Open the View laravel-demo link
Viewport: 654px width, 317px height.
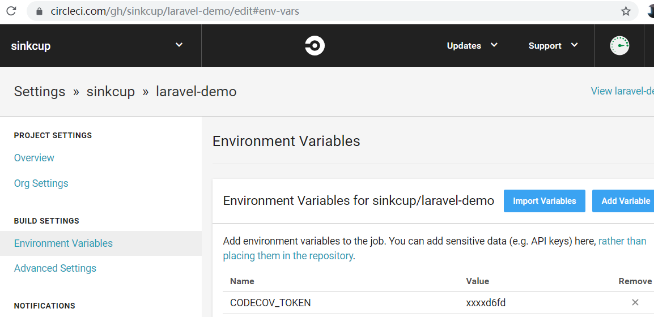tap(622, 91)
